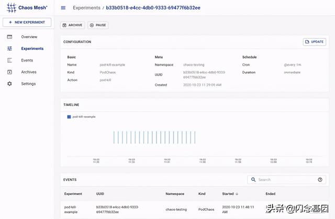The height and width of the screenshot is (219, 335).
Task: Click the Experiments breadcrumb link
Action: pos(86,8)
